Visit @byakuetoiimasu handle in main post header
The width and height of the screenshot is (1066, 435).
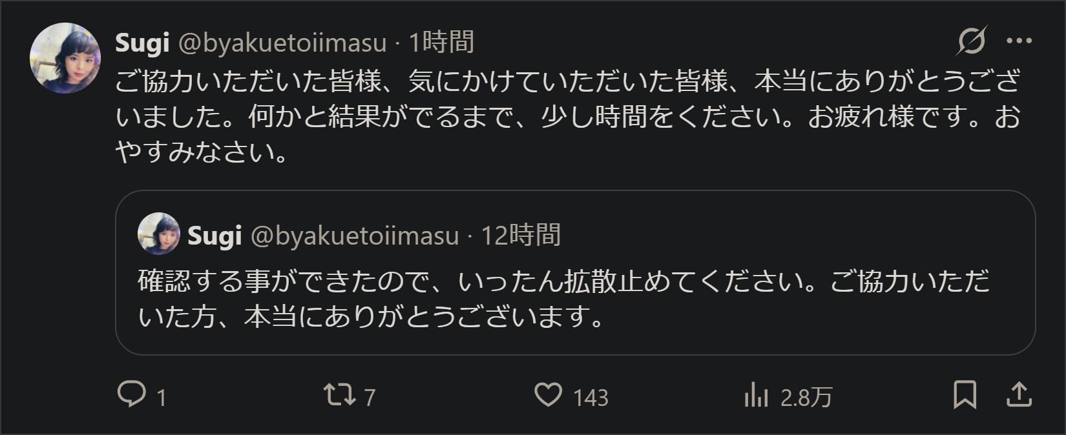[282, 43]
